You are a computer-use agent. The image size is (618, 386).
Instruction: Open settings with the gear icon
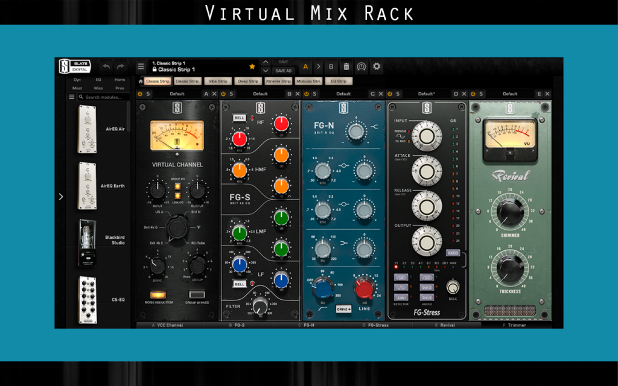[377, 66]
